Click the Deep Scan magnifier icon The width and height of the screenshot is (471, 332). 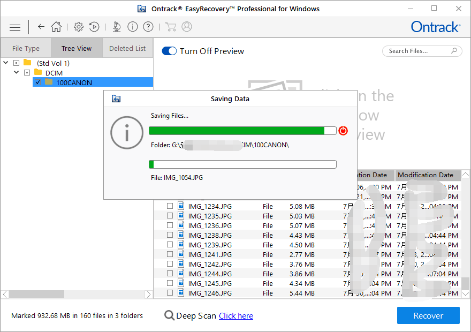169,315
